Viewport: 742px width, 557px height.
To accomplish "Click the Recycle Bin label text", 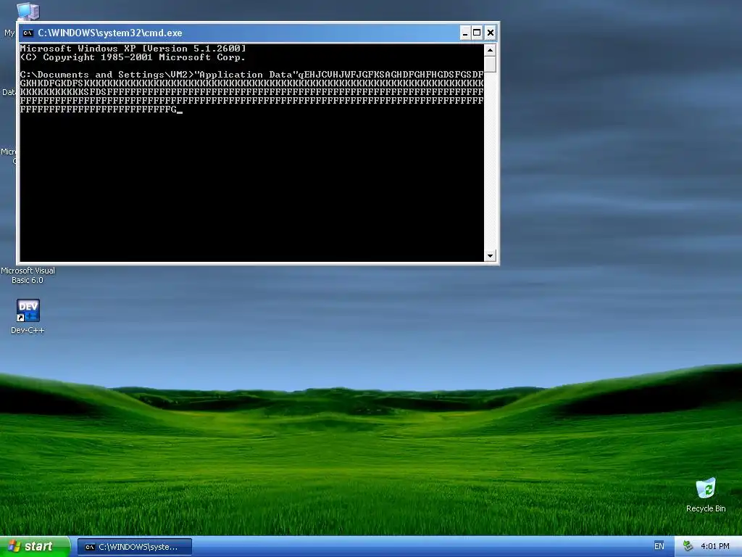I will pyautogui.click(x=706, y=508).
